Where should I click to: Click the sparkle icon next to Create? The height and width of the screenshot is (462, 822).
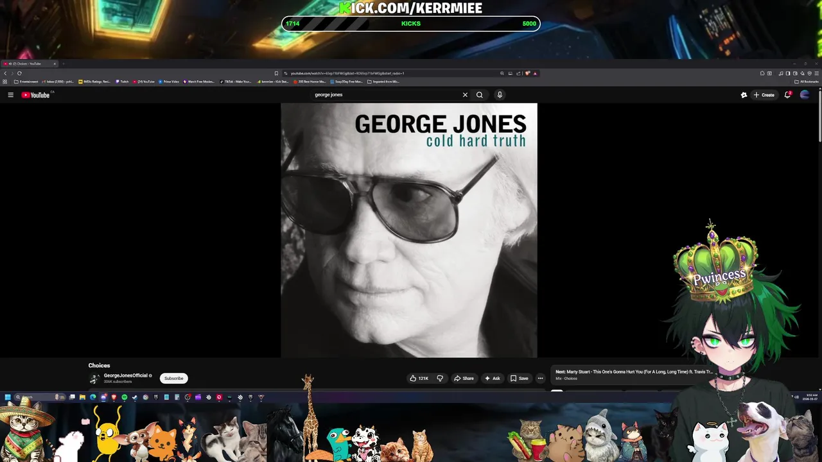pyautogui.click(x=744, y=95)
